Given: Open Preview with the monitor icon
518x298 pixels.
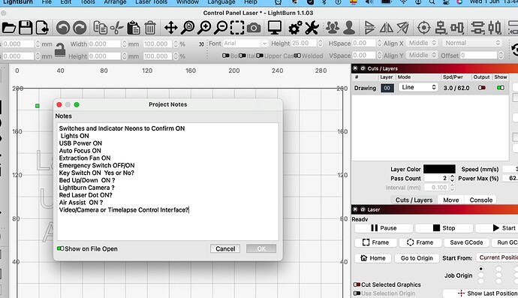Looking at the screenshot, I should point(275,28).
